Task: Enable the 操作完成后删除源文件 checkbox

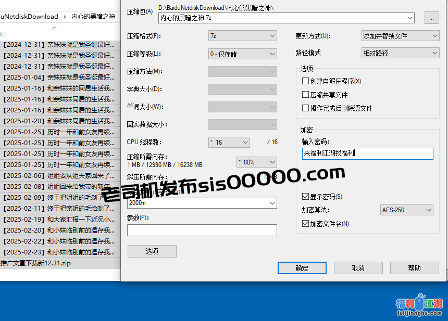Action: tap(304, 108)
